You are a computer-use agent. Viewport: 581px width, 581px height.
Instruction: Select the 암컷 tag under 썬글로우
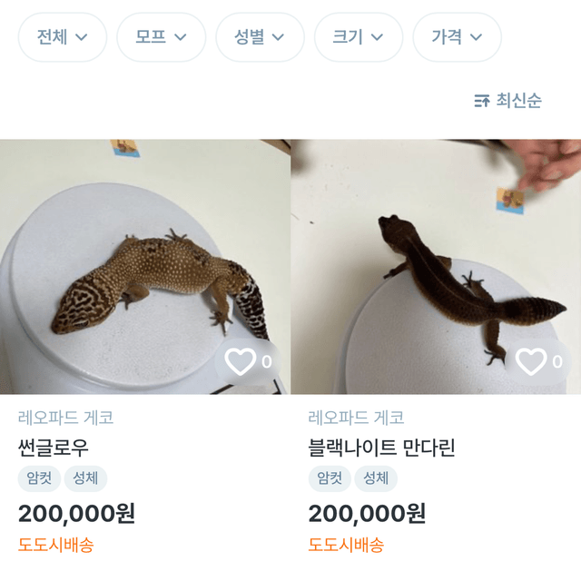click(38, 478)
